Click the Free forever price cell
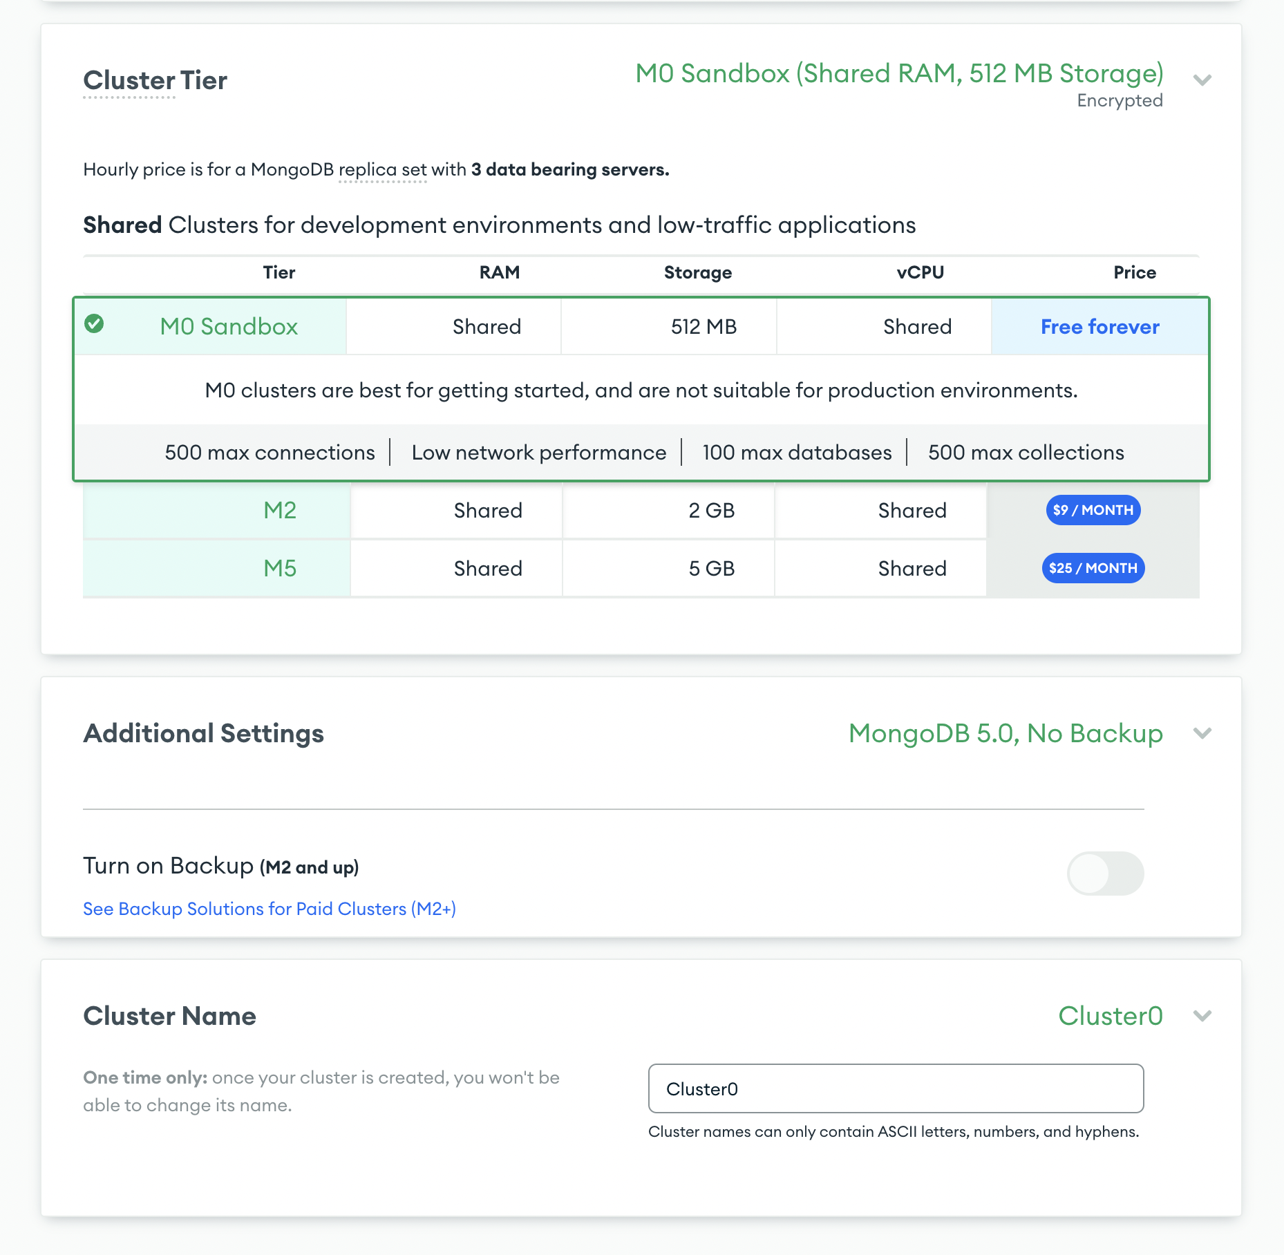Screen dimensions: 1284x1255 [1100, 327]
